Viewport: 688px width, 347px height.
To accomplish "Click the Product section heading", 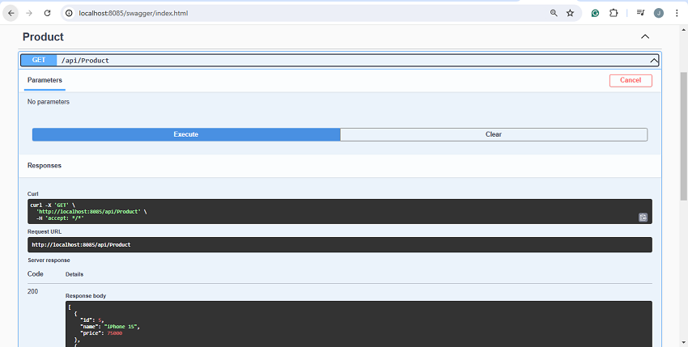I will click(43, 37).
